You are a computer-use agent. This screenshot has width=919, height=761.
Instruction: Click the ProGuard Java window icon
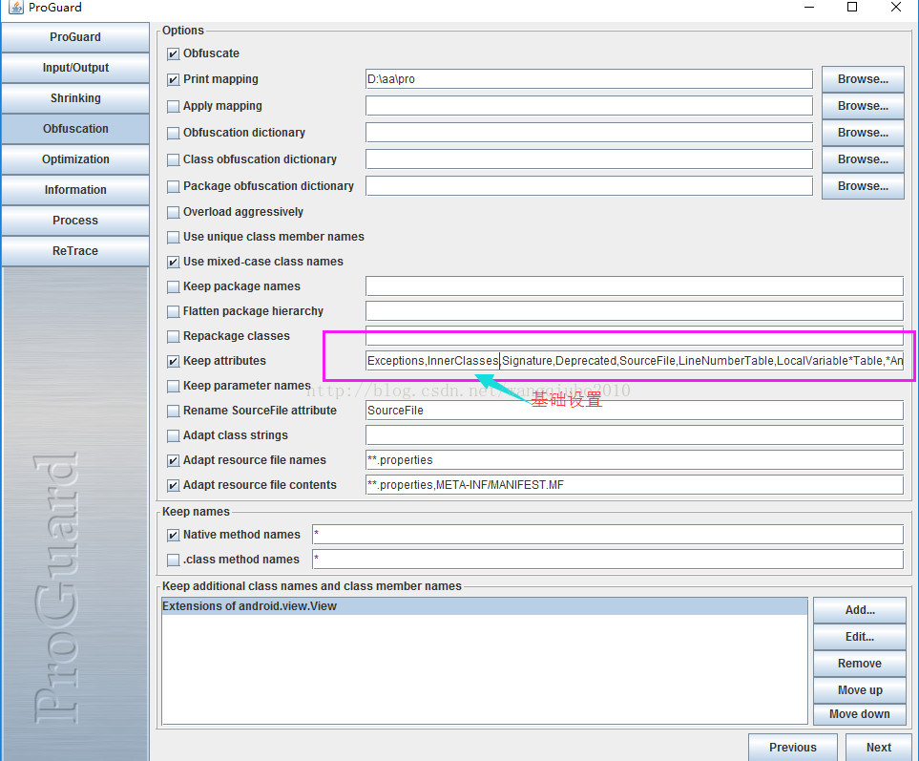[16, 7]
